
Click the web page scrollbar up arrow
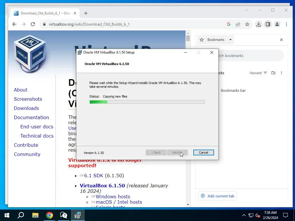click(x=188, y=33)
